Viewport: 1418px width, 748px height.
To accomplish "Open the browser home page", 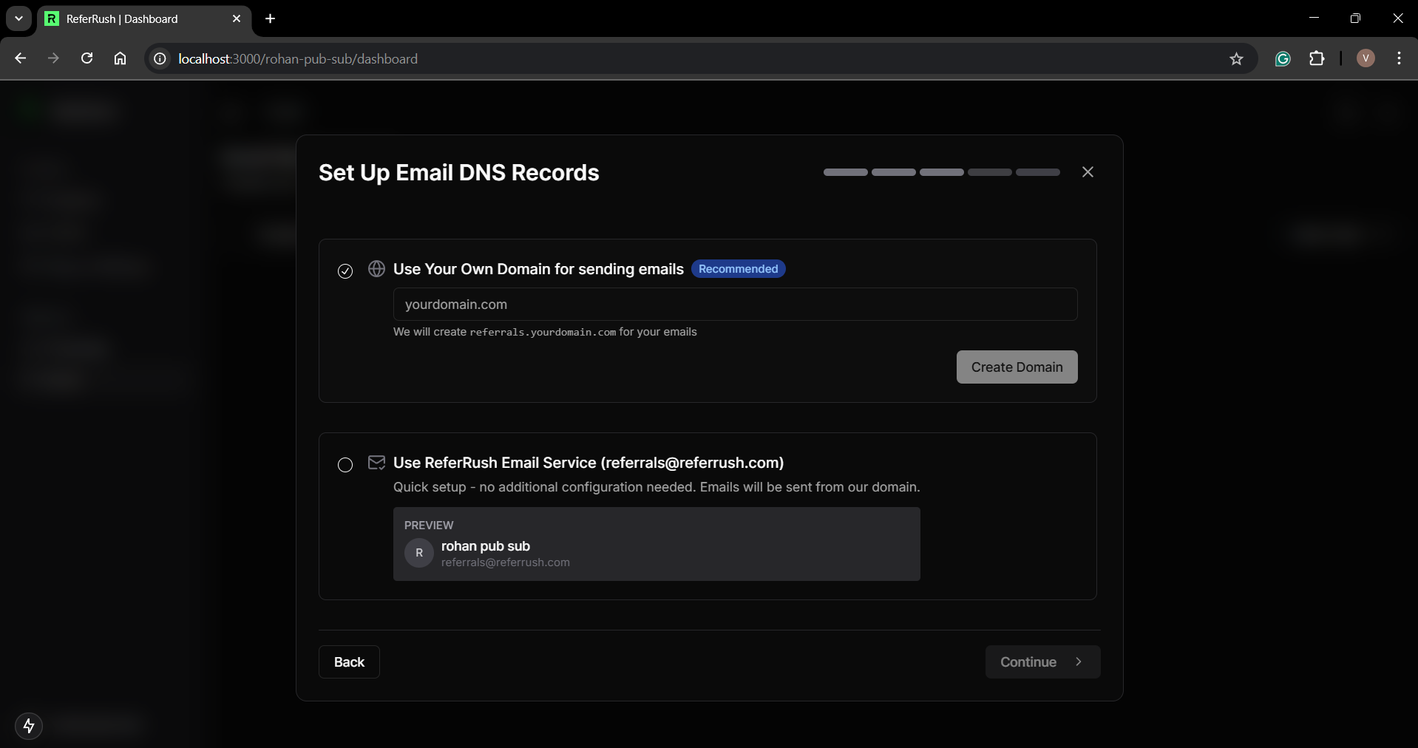I will (x=120, y=58).
